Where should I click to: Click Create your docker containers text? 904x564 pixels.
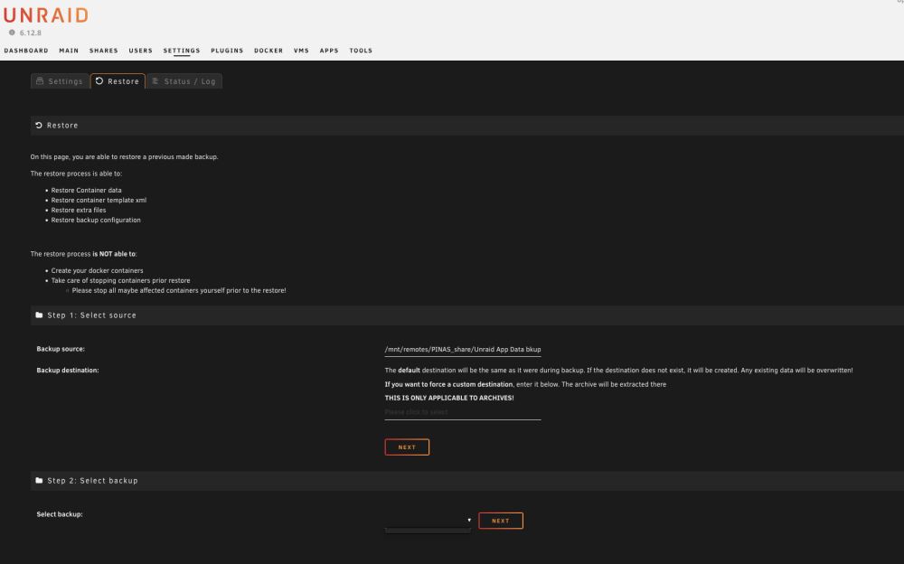click(x=97, y=270)
